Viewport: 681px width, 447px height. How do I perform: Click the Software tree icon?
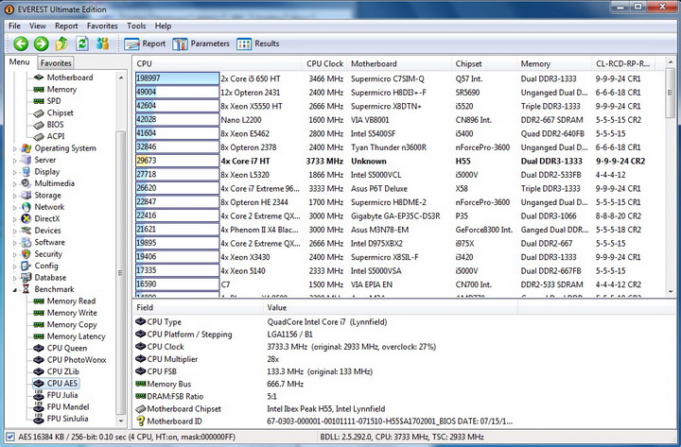pyautogui.click(x=26, y=242)
